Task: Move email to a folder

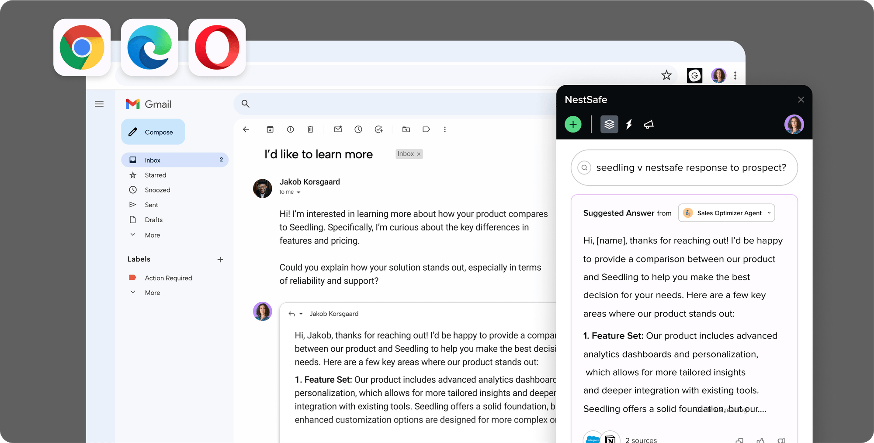Action: [406, 129]
